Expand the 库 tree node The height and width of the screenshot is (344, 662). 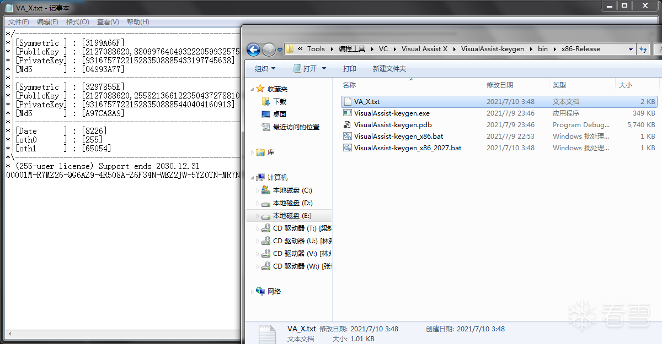253,152
